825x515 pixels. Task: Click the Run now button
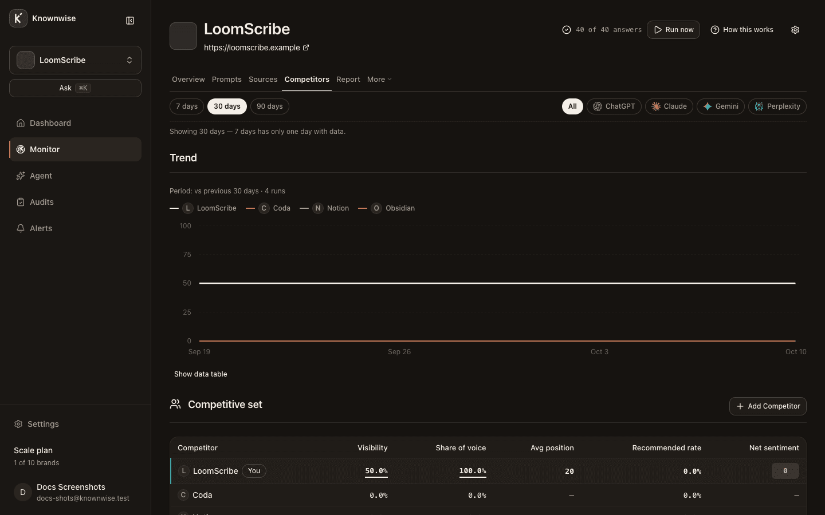point(673,30)
